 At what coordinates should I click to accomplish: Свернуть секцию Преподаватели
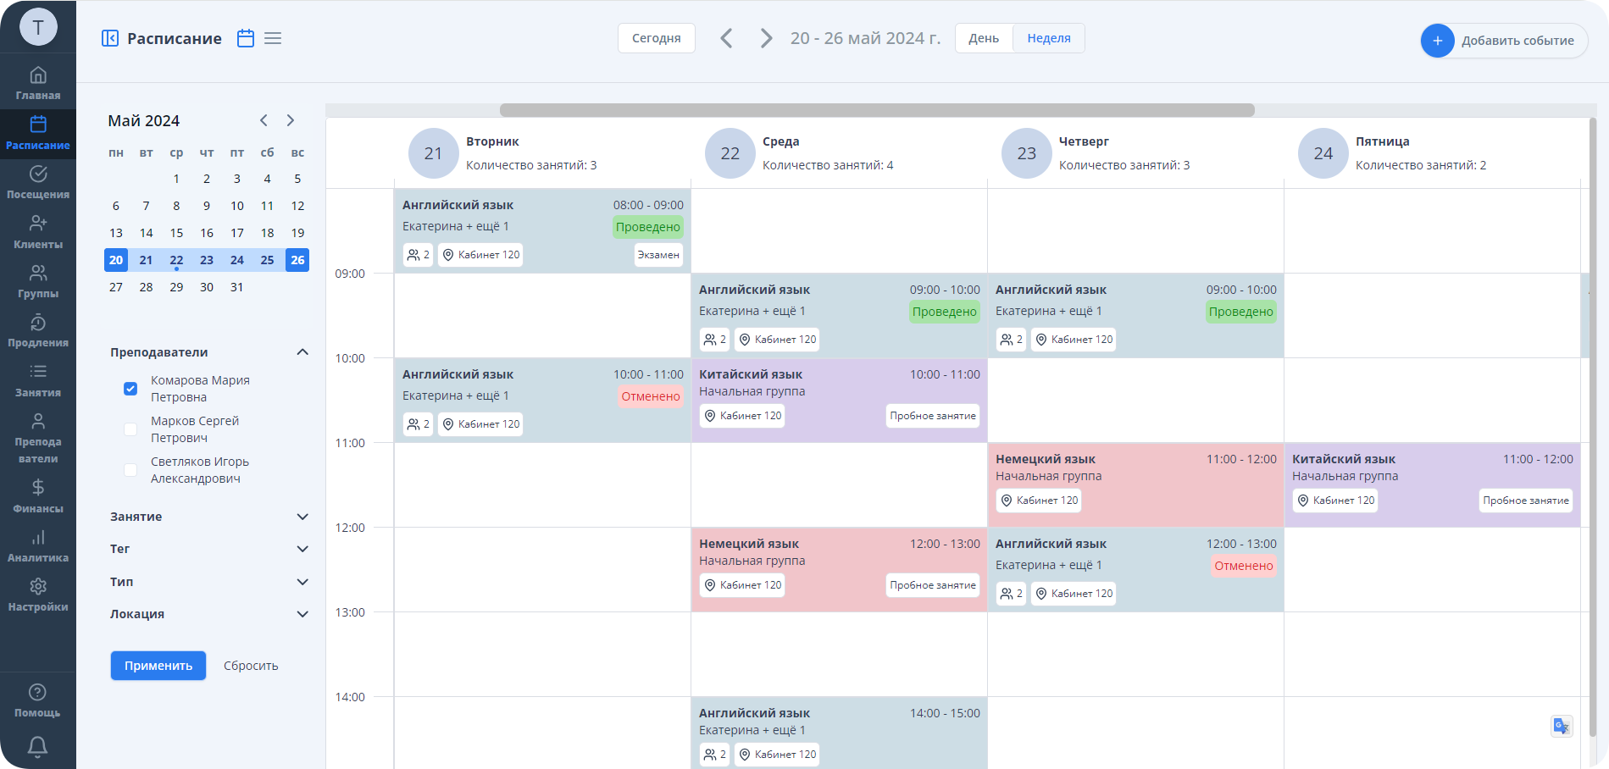pos(302,351)
